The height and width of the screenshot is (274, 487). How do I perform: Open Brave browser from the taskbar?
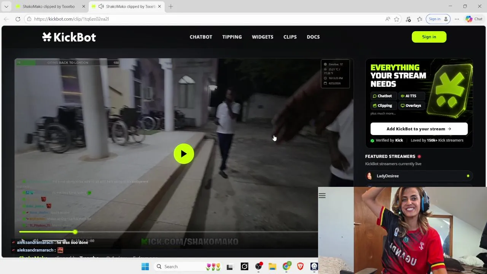300,267
